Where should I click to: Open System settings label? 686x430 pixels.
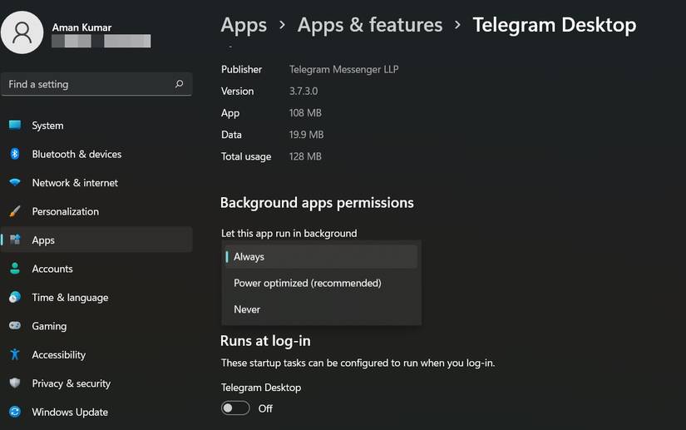(x=47, y=126)
